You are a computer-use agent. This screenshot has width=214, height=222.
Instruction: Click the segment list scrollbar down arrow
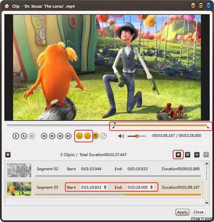point(207,203)
